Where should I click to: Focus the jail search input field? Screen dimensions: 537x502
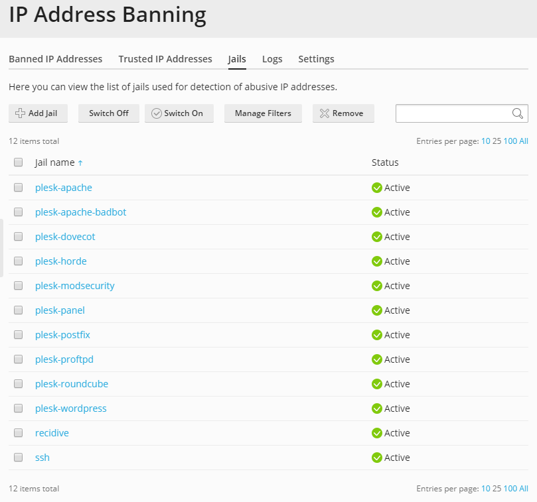[461, 113]
